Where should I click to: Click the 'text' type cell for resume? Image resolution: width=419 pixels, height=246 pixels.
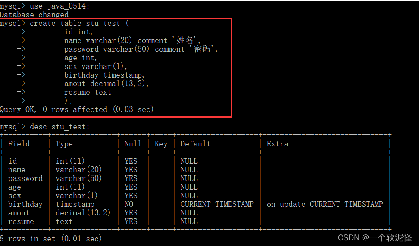pos(64,221)
